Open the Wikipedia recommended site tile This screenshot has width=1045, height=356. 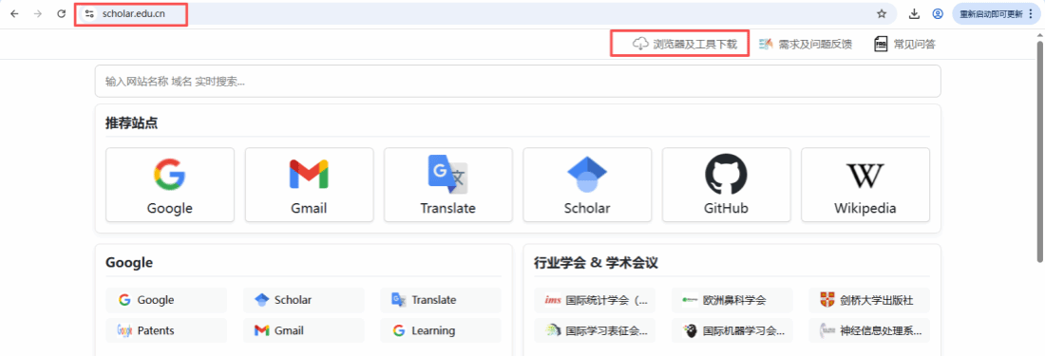[x=865, y=184]
